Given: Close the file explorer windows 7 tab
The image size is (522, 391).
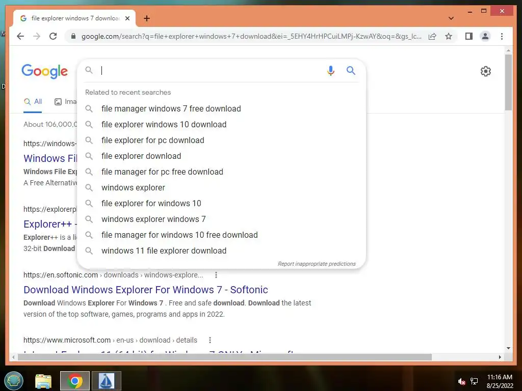Looking at the screenshot, I should click(x=127, y=18).
